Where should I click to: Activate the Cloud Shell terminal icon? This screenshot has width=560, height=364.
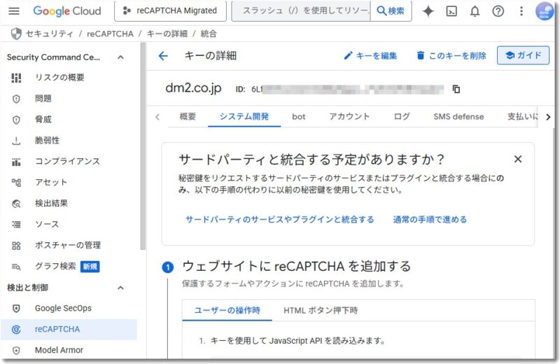[451, 11]
